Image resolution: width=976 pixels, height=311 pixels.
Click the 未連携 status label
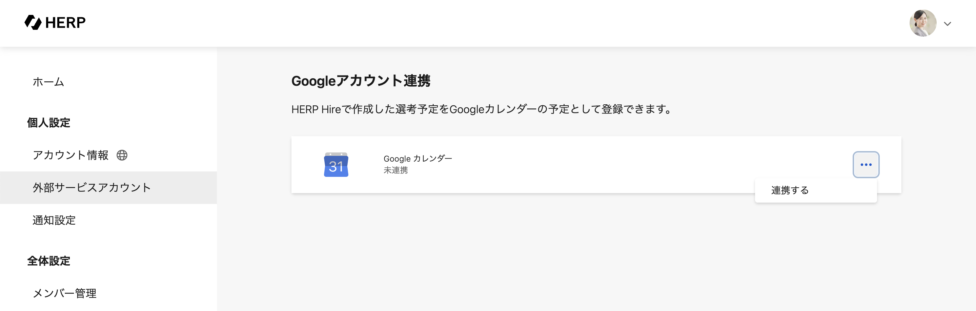click(395, 170)
